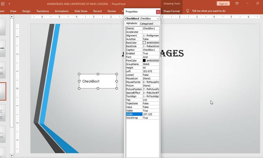263x158 pixels.
Task: Click the AutoSize value False
Action: pyautogui.click(x=151, y=39)
